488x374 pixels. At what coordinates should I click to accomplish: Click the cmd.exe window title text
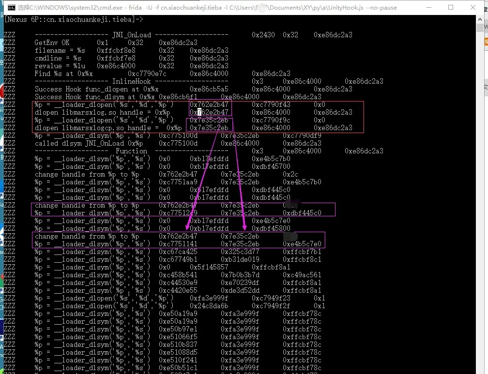[207, 7]
